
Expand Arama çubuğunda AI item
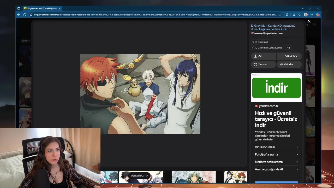point(276,169)
